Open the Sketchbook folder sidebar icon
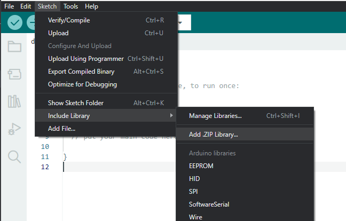The height and width of the screenshot is (221, 346). click(x=14, y=46)
